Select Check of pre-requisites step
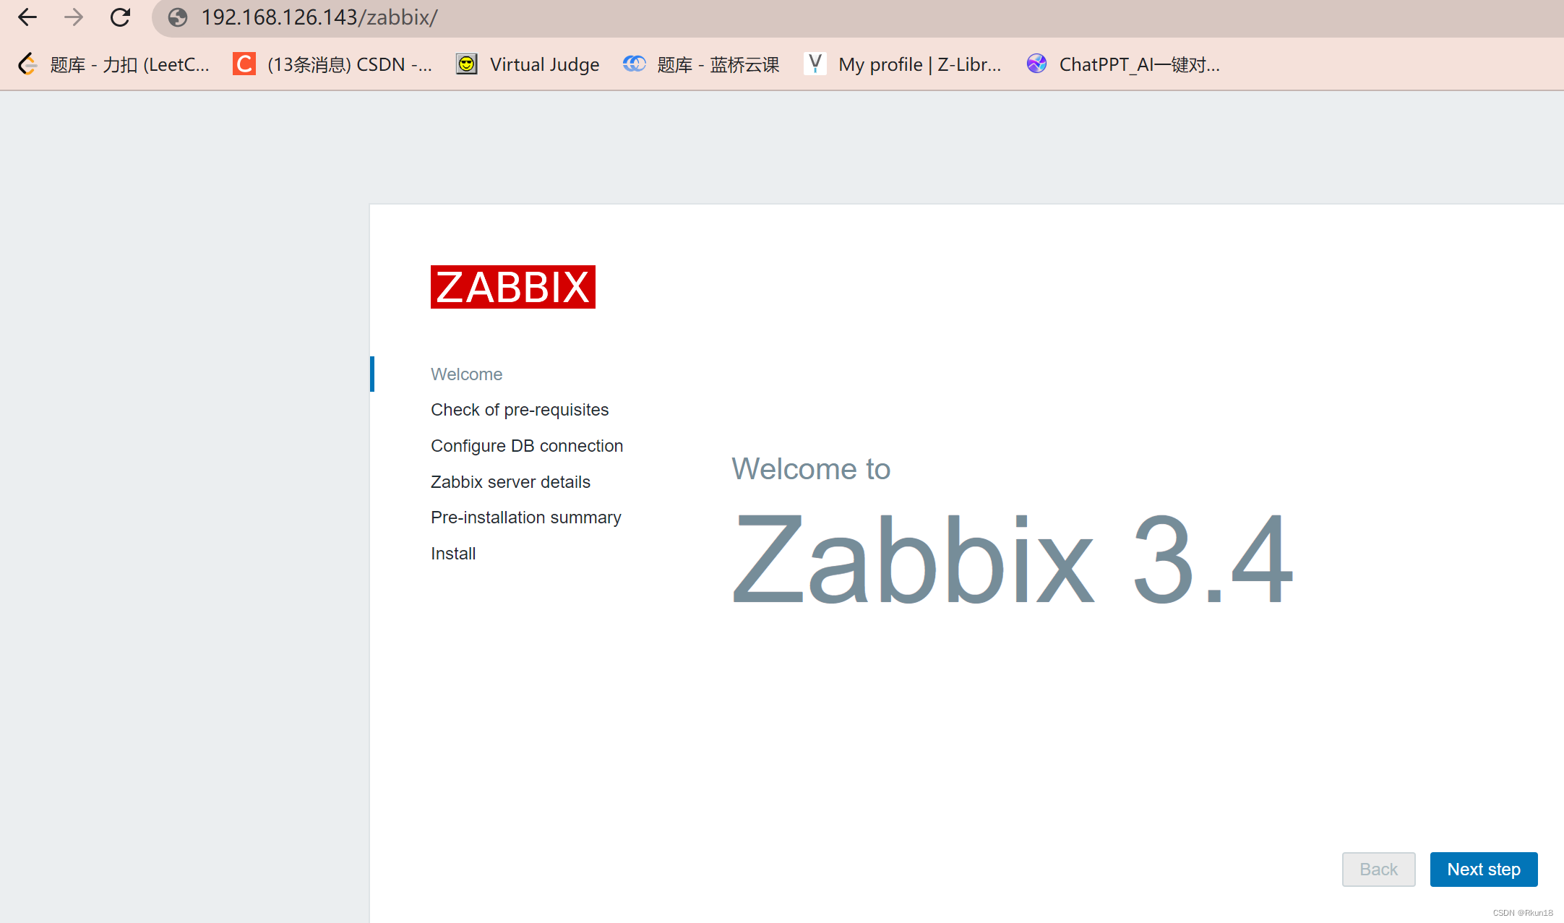The image size is (1564, 923). tap(520, 410)
